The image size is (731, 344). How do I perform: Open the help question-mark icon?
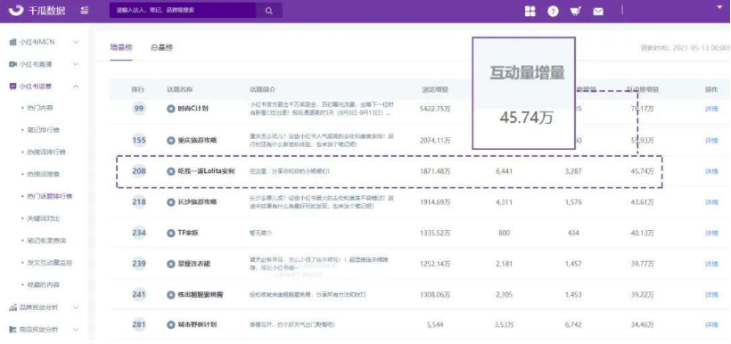pos(553,12)
